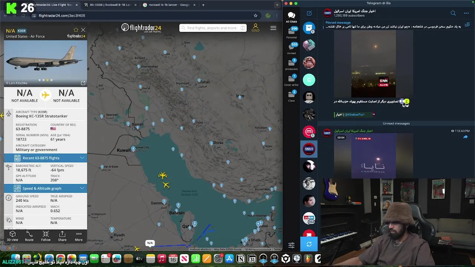Share this flight
475x267 pixels.
point(62,236)
